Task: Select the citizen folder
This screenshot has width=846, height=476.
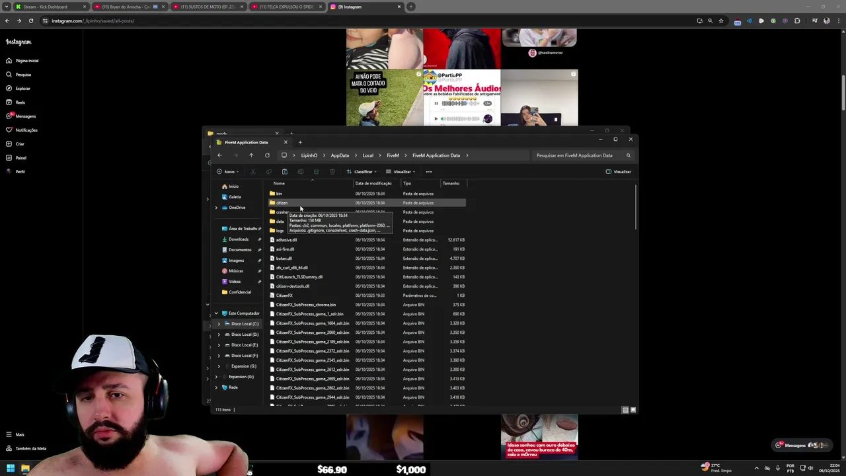Action: tap(367, 203)
